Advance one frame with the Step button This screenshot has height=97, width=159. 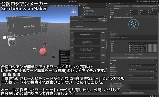[x=75, y=1]
